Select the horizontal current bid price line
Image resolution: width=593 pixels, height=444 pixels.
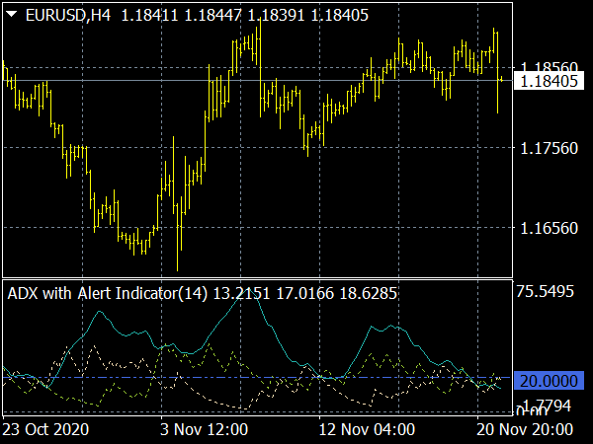click(296, 80)
